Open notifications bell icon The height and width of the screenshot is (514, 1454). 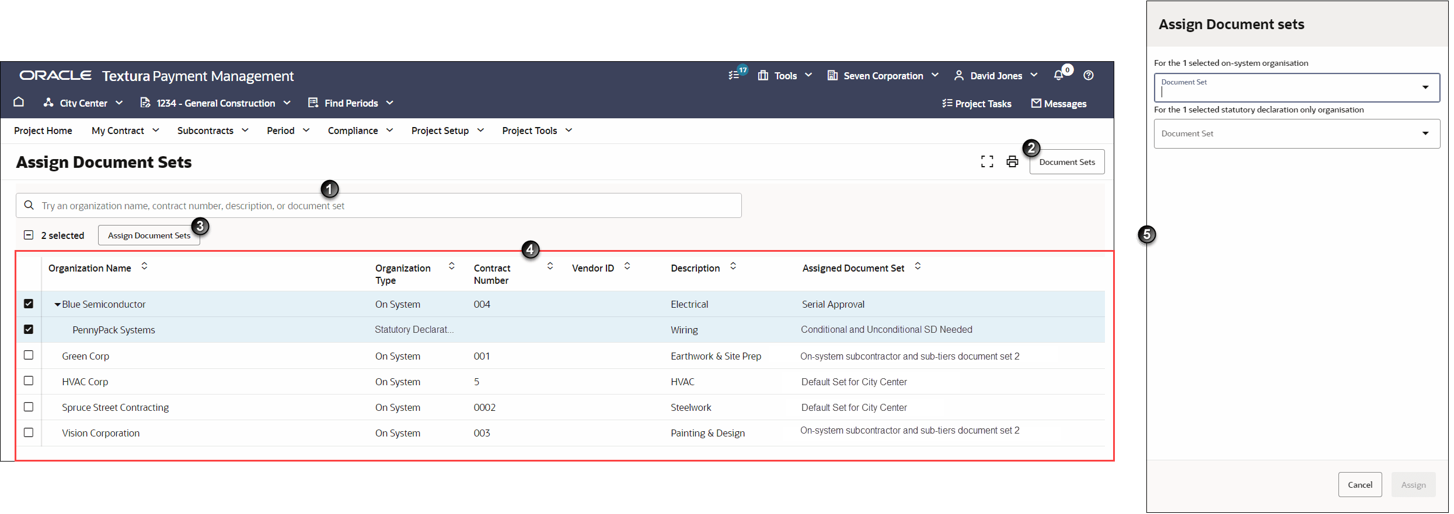1058,75
